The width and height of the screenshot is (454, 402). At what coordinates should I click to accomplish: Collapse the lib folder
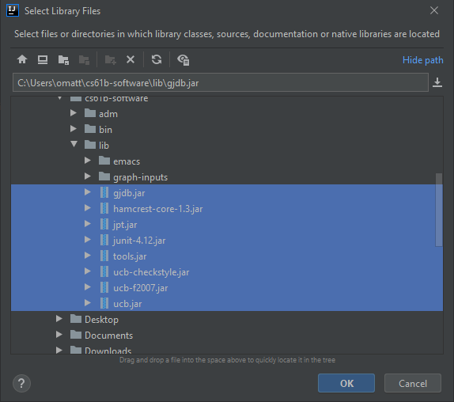pos(74,144)
